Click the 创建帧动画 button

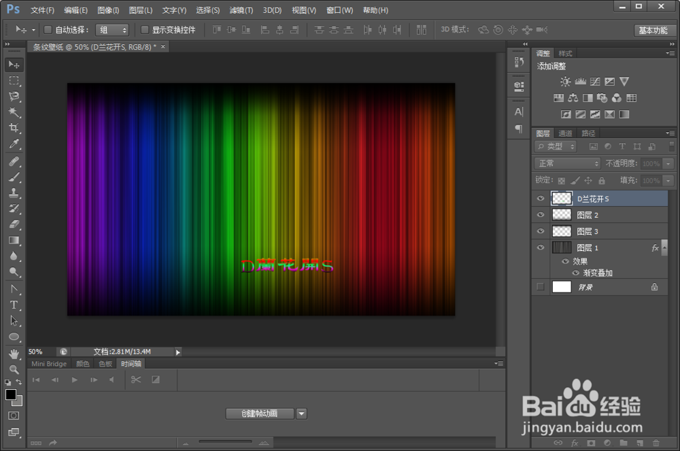point(259,414)
